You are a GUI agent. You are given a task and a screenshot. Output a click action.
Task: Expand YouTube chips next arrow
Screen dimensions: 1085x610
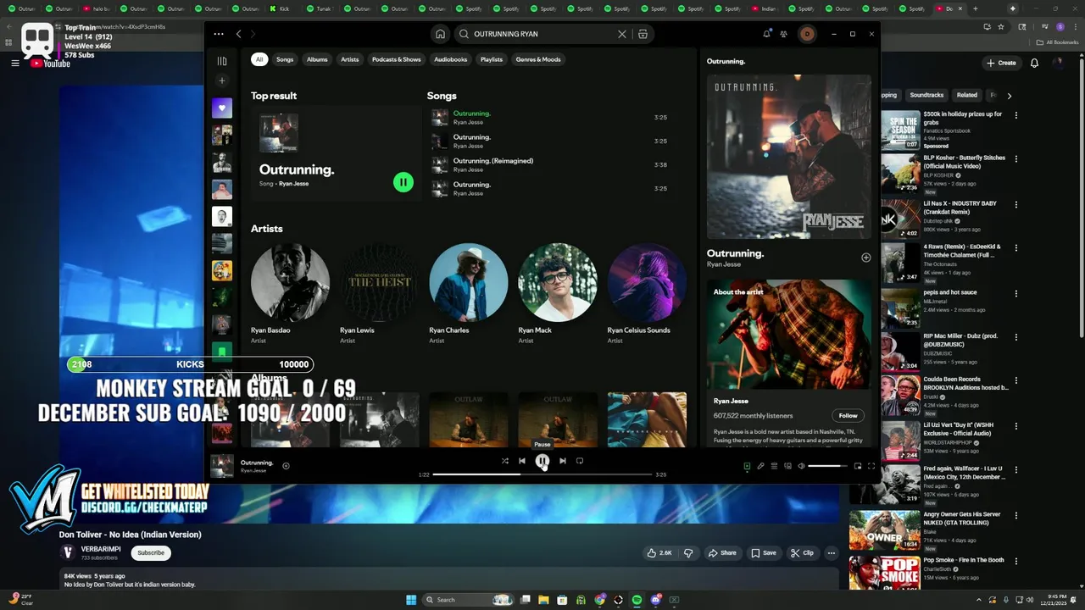click(x=1009, y=96)
